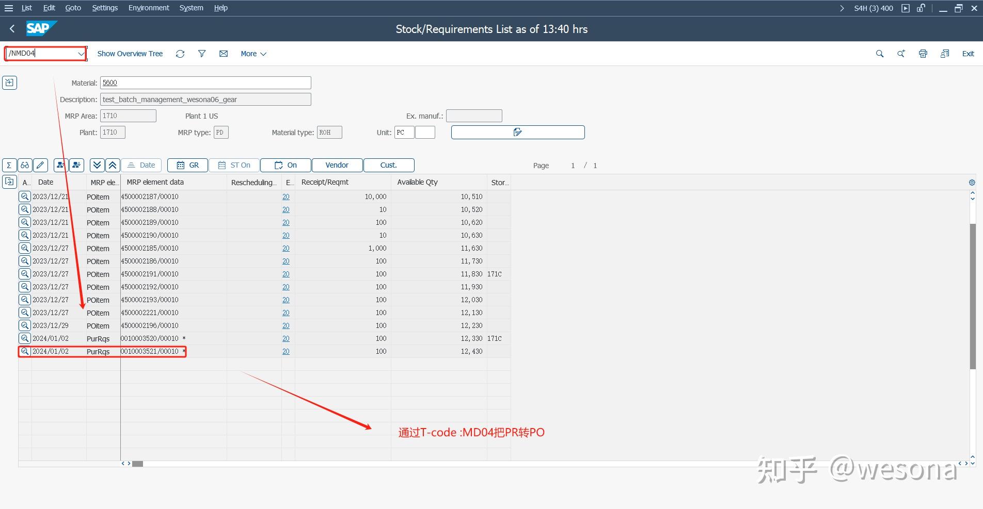This screenshot has height=509, width=983.
Task: Collapse rows using the double up-chevron icon
Action: click(113, 165)
